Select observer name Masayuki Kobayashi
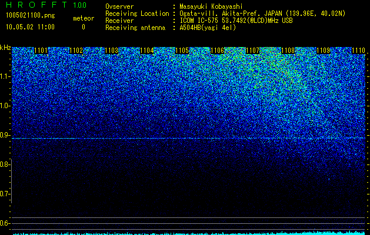Screen dimensions: 370x235 211,6
